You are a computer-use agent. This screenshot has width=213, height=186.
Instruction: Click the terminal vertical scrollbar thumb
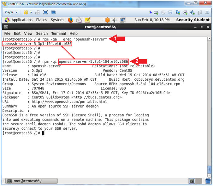pos(209,170)
